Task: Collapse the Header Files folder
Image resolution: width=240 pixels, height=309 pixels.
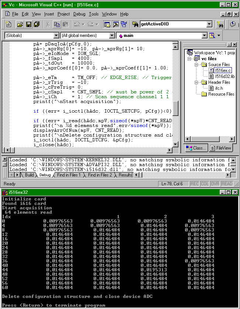Action: click(x=196, y=82)
